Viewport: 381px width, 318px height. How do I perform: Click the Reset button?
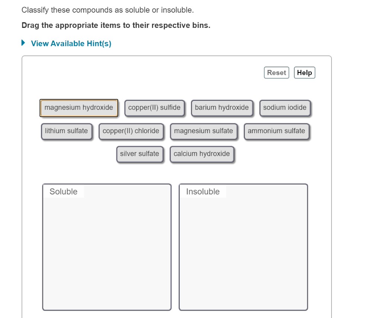pos(277,73)
